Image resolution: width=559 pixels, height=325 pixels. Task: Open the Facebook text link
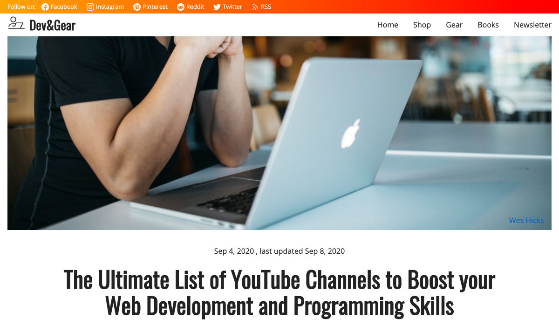64,7
